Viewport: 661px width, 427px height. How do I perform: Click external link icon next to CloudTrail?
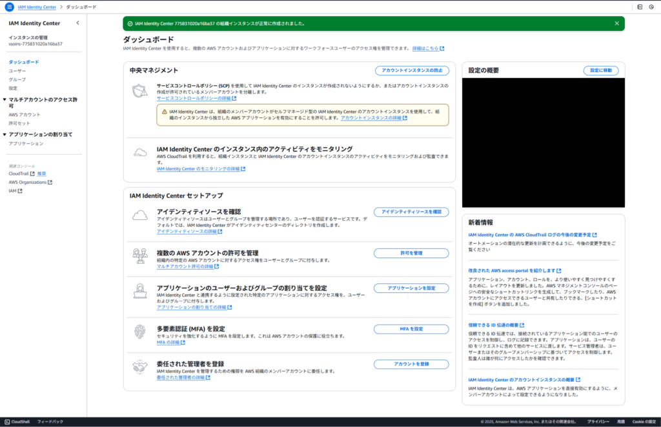pos(32,174)
